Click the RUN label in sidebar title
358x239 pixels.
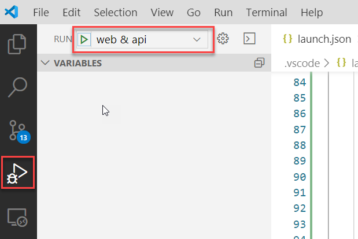point(63,39)
